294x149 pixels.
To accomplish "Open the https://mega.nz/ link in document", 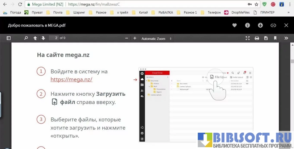I will click(71, 79).
